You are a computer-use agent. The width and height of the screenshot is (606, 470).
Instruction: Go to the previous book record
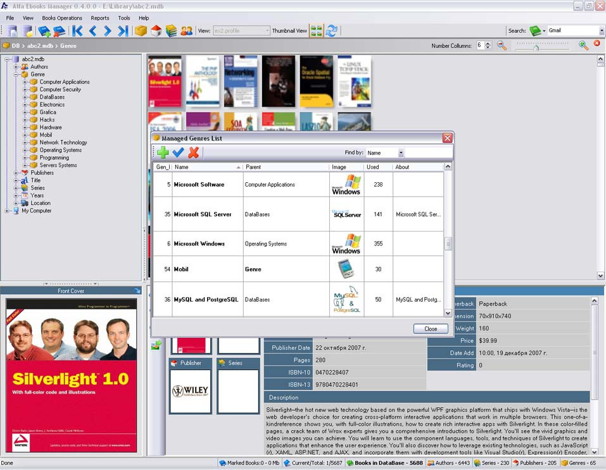(92, 31)
